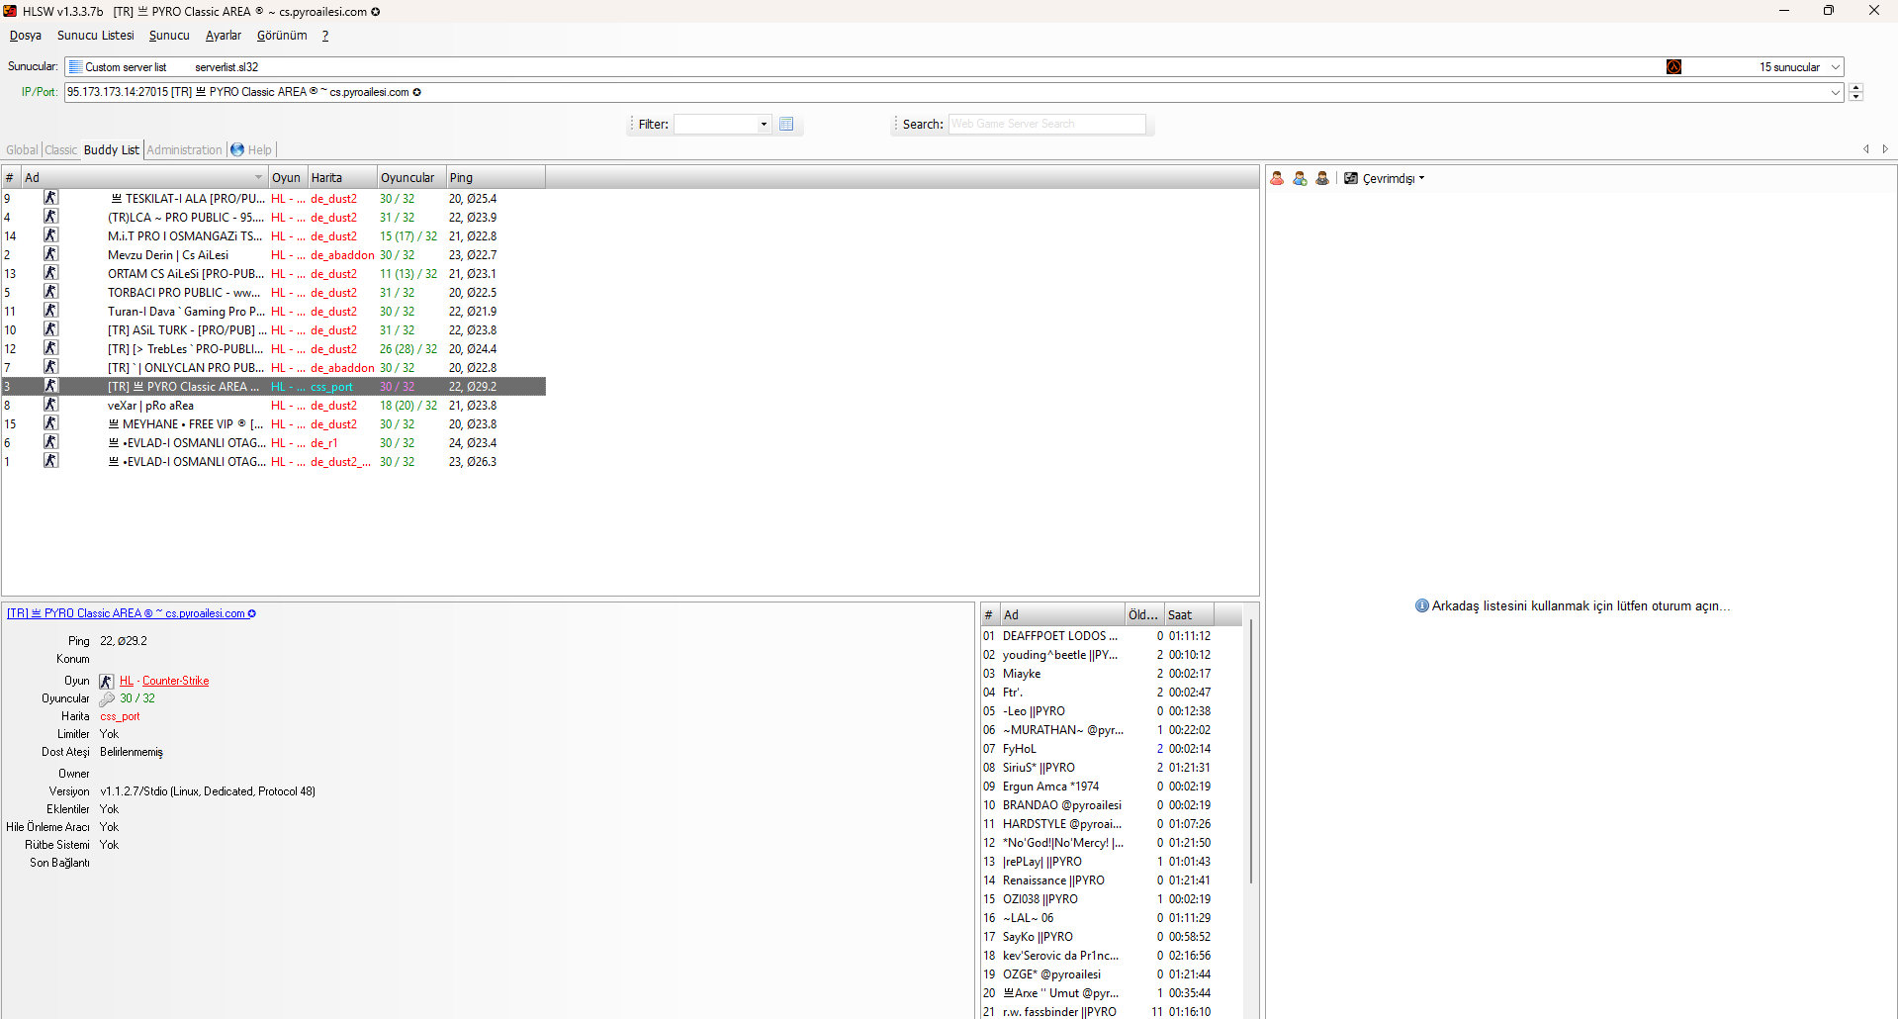Click the red buddy user icon

(x=1277, y=178)
